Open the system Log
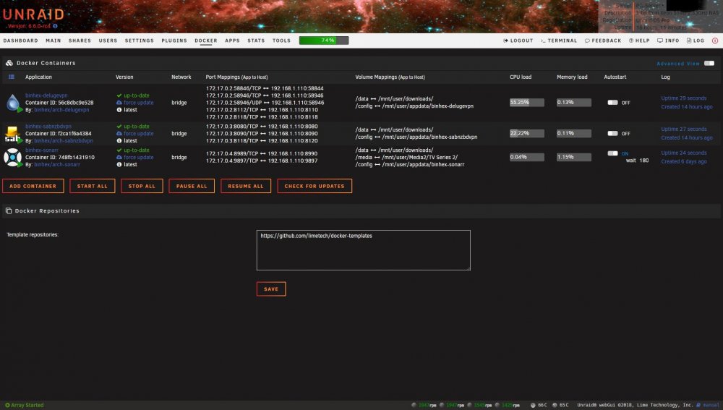The height and width of the screenshot is (410, 723). point(696,40)
